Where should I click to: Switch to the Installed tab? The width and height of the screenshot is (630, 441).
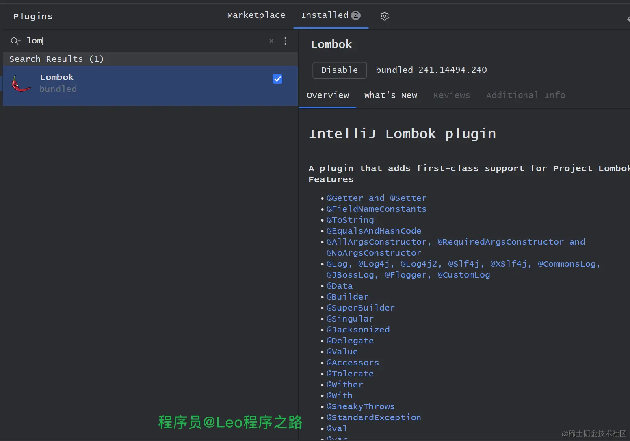[x=331, y=15]
